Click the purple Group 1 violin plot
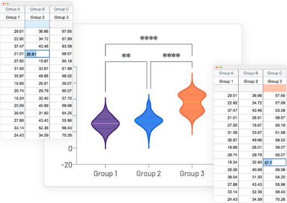 pos(105,124)
